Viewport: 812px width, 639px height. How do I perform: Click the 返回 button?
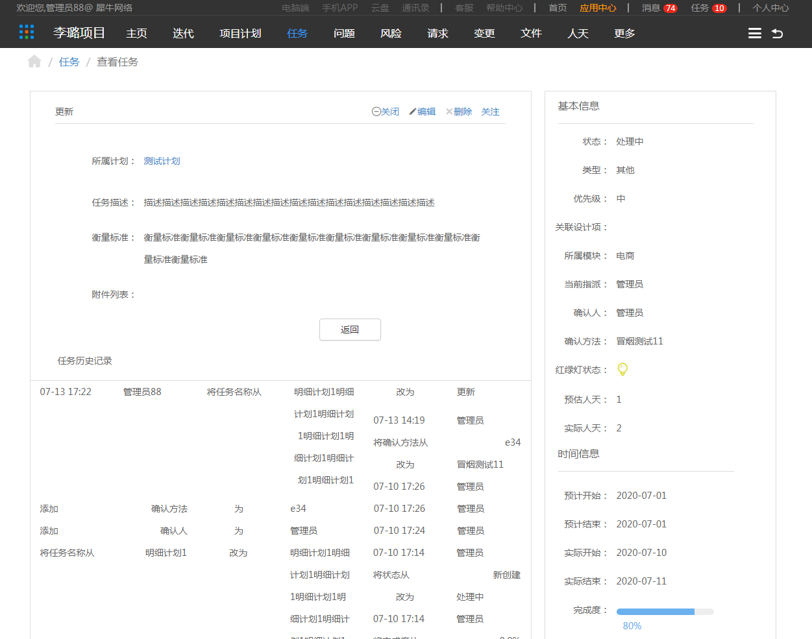[350, 330]
